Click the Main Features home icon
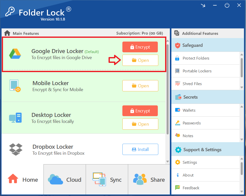Viewport: 246px width, 196px height. pos(7,33)
